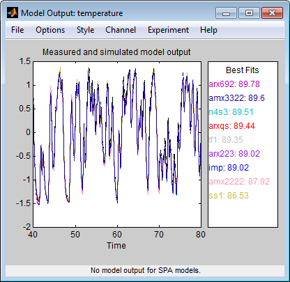290x282 pixels.
Task: Click the window title 'Model Output: temperature'
Action: [x=72, y=13]
